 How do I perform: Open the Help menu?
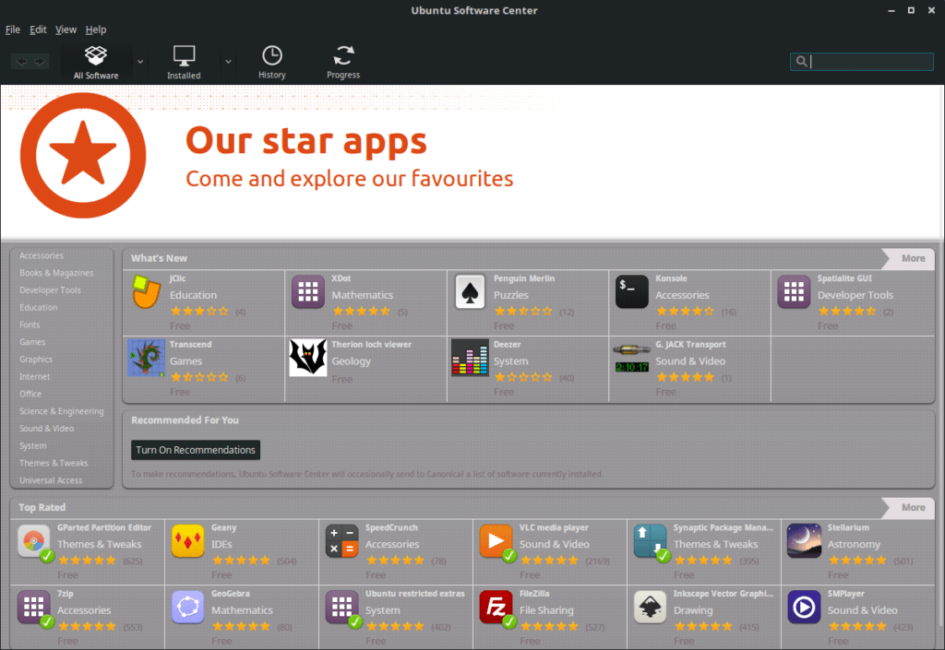96,30
